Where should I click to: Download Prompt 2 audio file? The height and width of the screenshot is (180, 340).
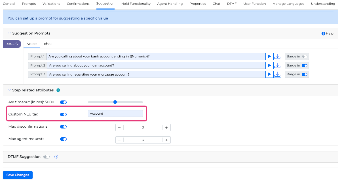tap(277, 65)
